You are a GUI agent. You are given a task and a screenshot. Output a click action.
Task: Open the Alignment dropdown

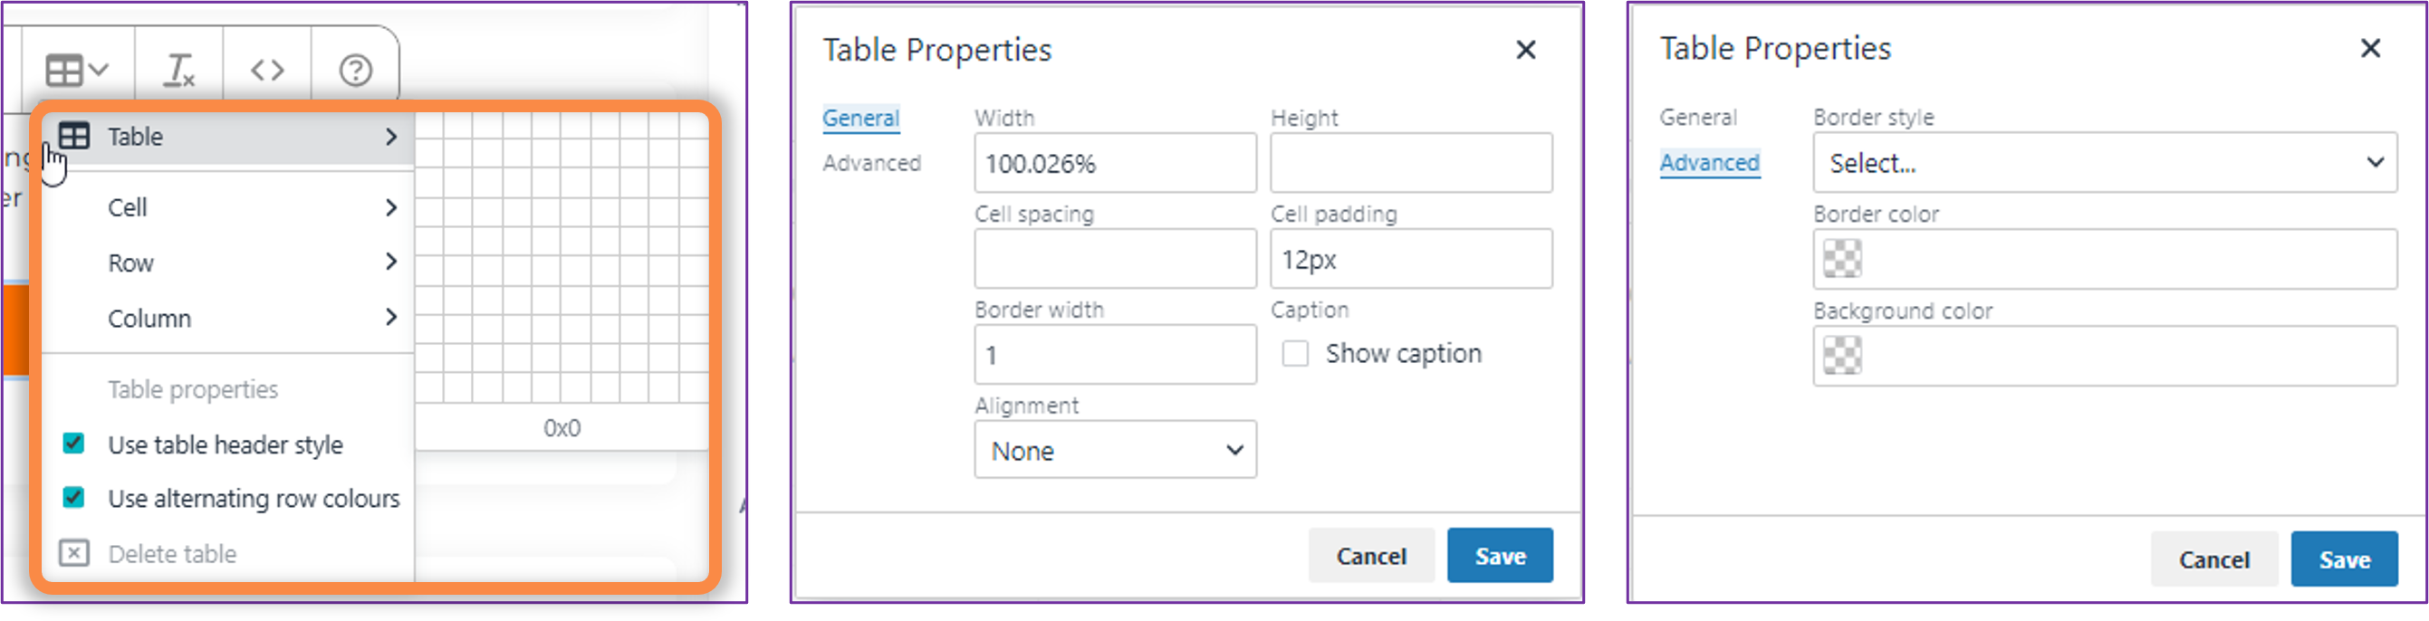pyautogui.click(x=1115, y=450)
